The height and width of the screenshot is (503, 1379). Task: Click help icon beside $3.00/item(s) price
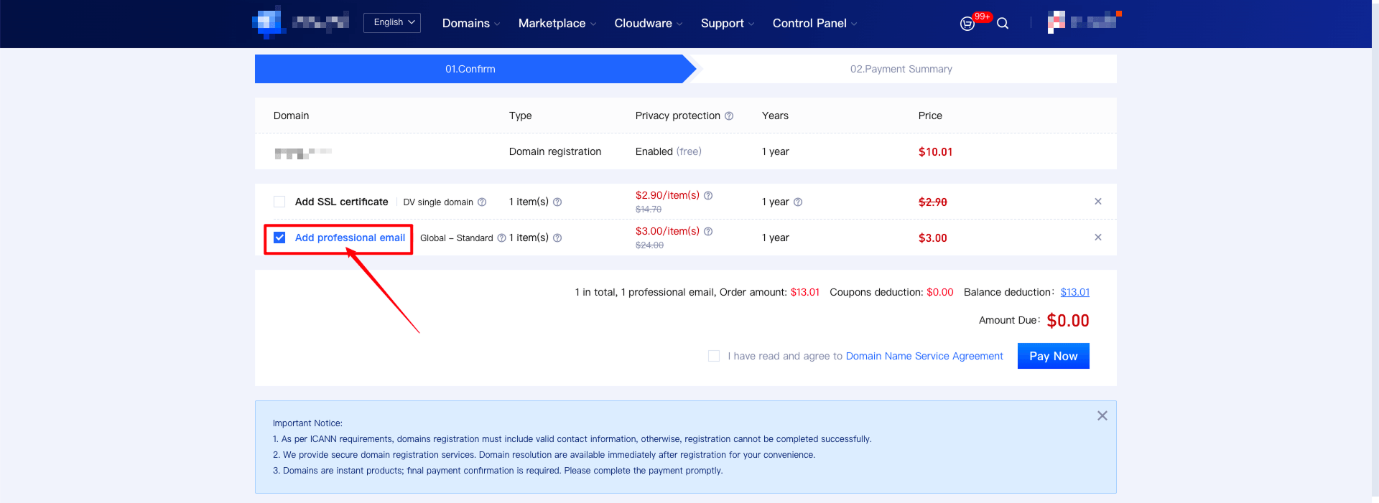click(x=708, y=232)
